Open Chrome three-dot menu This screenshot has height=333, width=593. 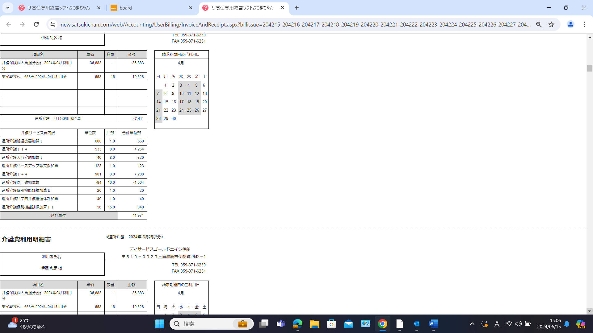(584, 24)
